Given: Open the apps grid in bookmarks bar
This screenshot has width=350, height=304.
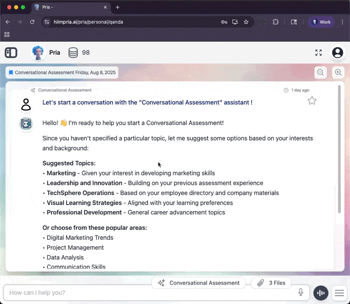Looking at the screenshot, I should click(x=7, y=35).
